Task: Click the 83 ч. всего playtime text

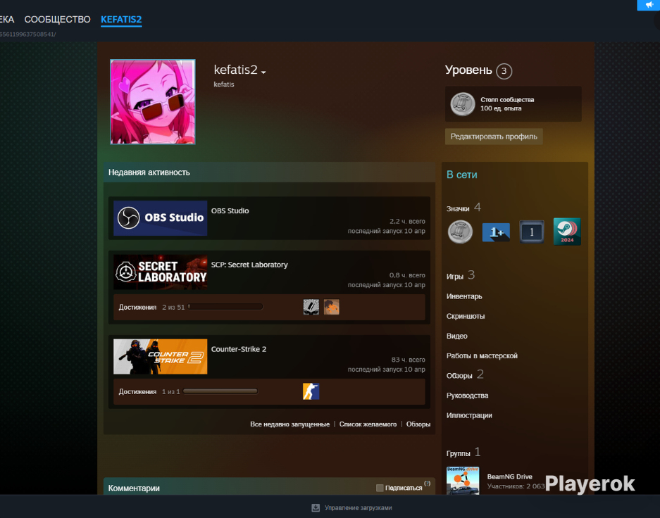Action: 409,360
